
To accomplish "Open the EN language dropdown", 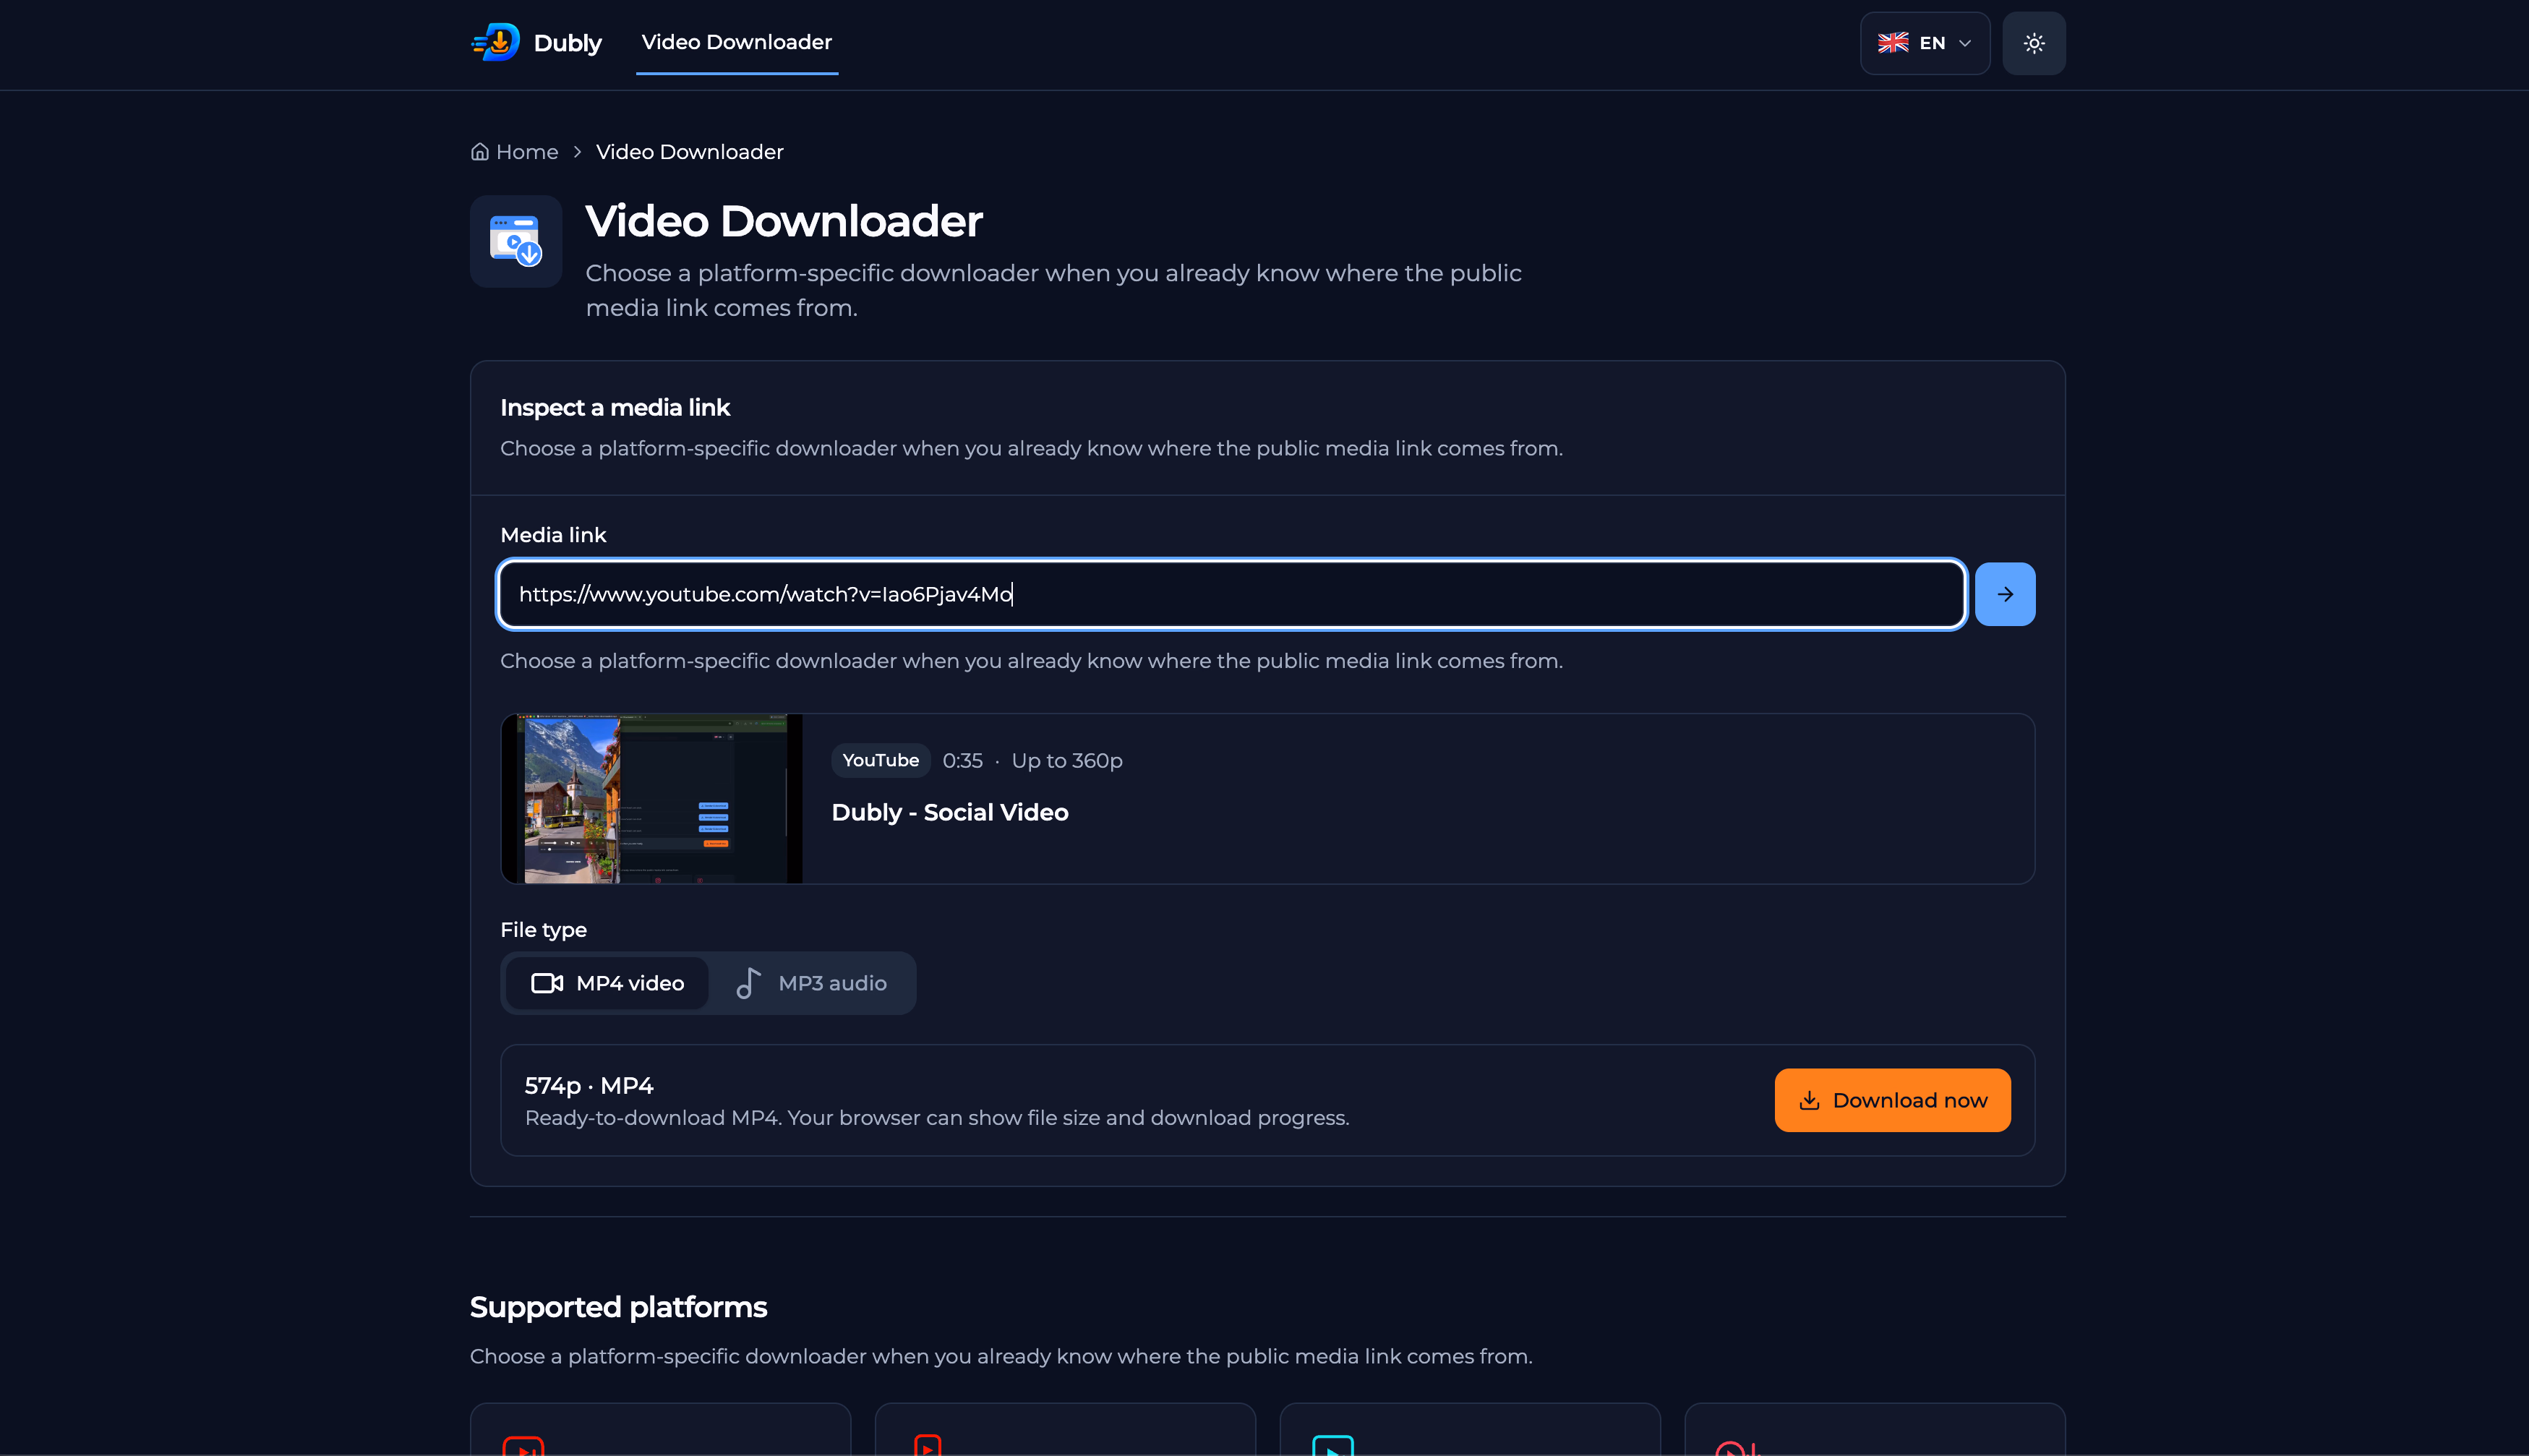I will tap(1924, 43).
